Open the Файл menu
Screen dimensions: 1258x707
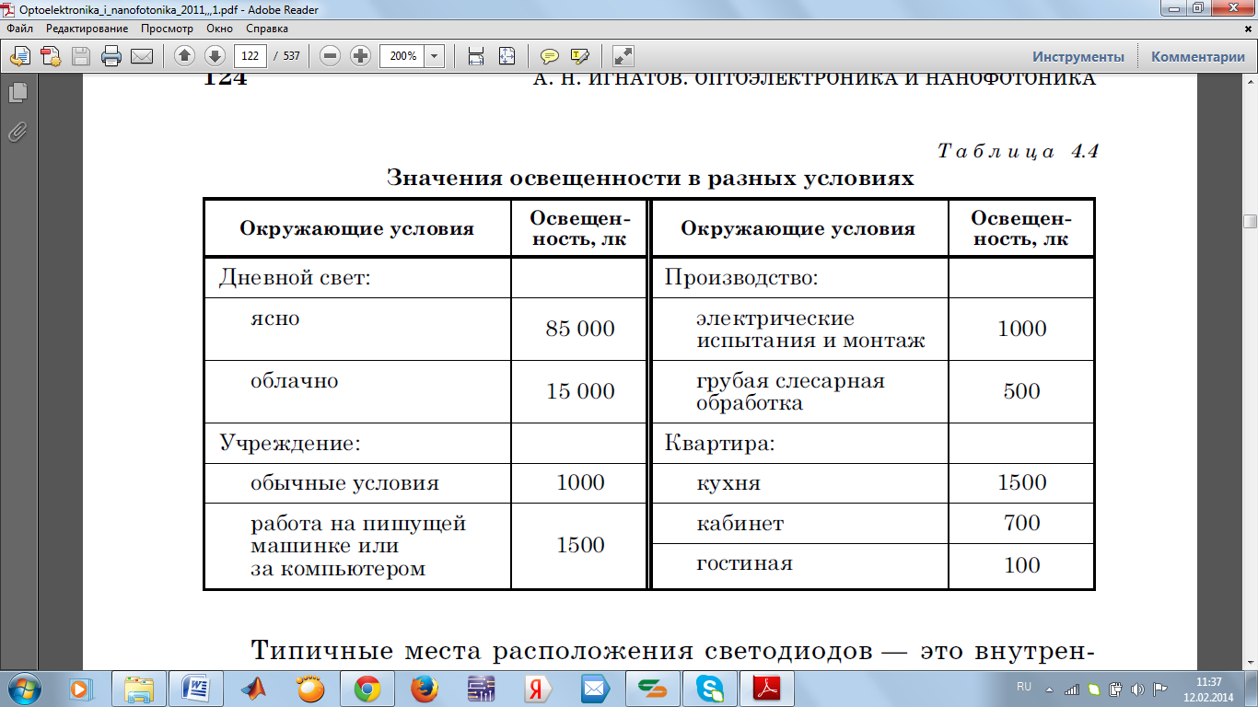19,29
